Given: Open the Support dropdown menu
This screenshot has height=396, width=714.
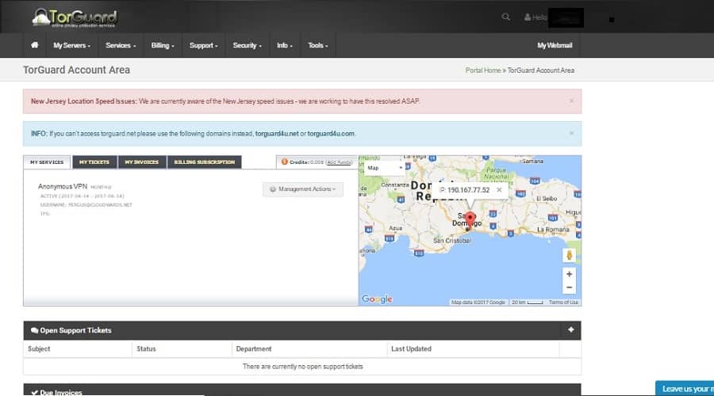Looking at the screenshot, I should (204, 45).
